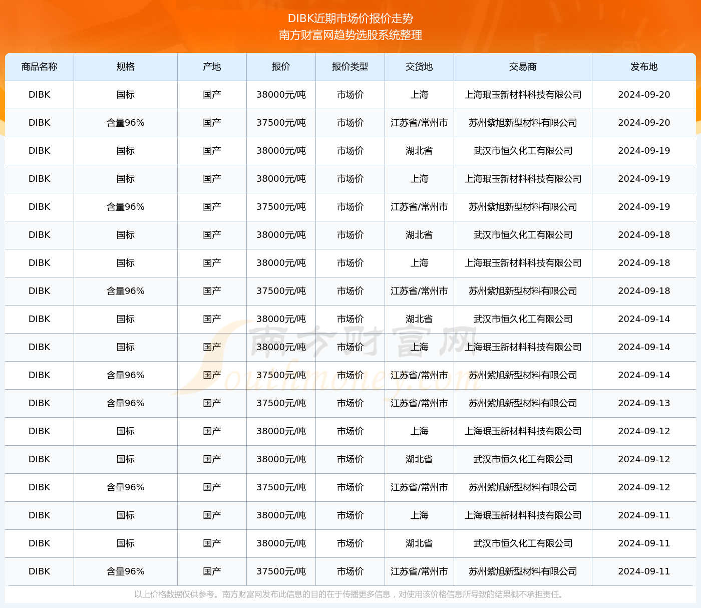Click 湖北省 delivery cell in 2024-09-14 row

point(419,319)
